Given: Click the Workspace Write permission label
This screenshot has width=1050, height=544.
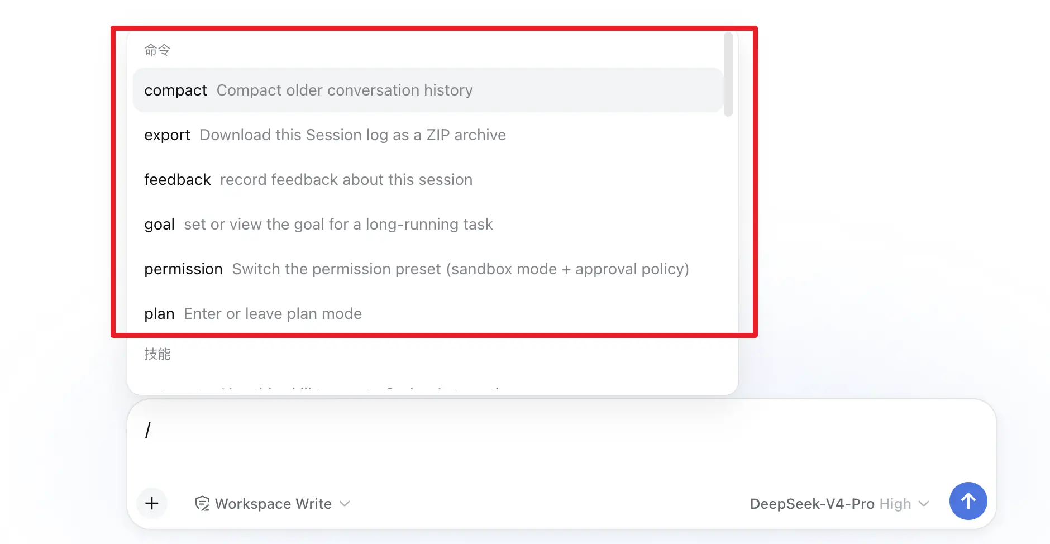Looking at the screenshot, I should [x=273, y=504].
